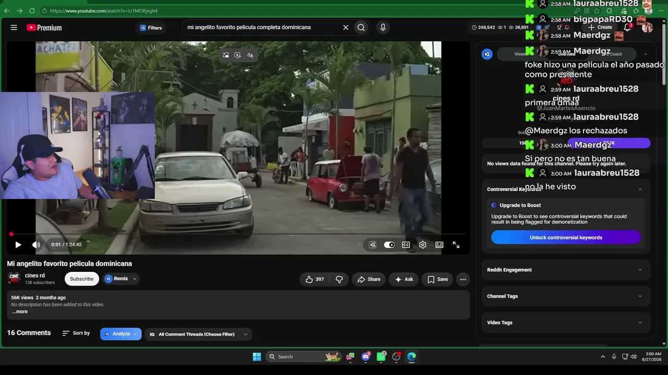Open player settings gear
This screenshot has height=375, width=668.
tap(423, 245)
